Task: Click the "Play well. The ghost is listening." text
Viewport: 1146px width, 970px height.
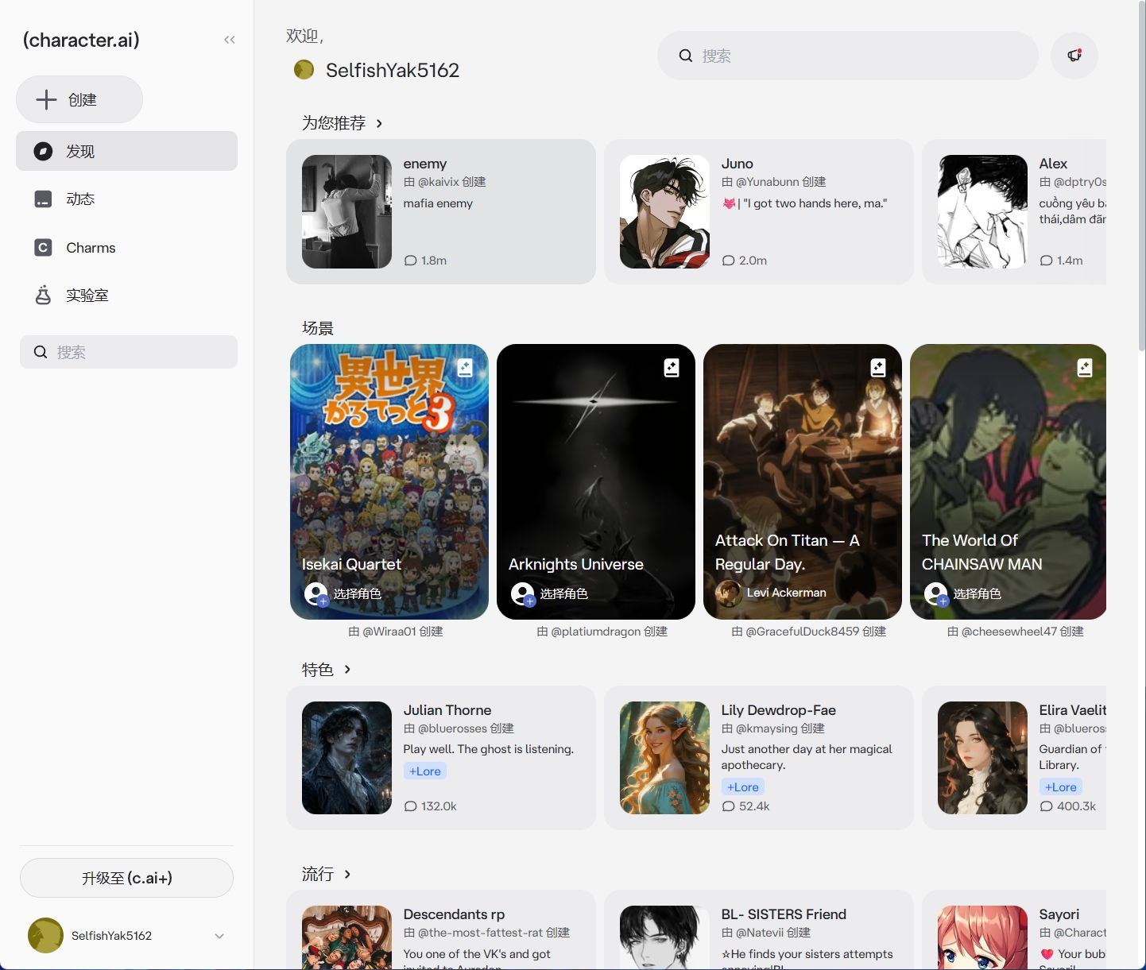Action: [489, 749]
